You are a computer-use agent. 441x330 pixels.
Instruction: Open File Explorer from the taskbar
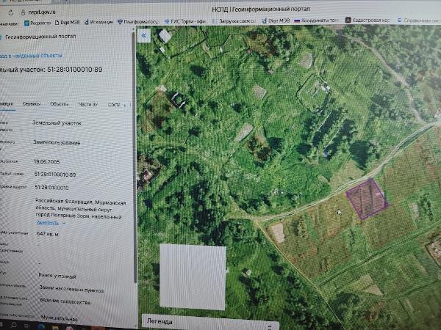[55, 328]
